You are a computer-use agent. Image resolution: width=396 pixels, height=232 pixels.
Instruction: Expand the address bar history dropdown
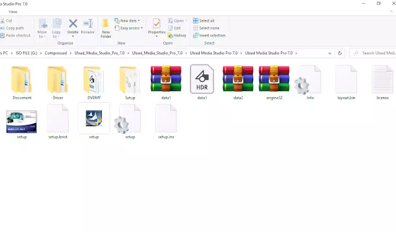pos(330,53)
